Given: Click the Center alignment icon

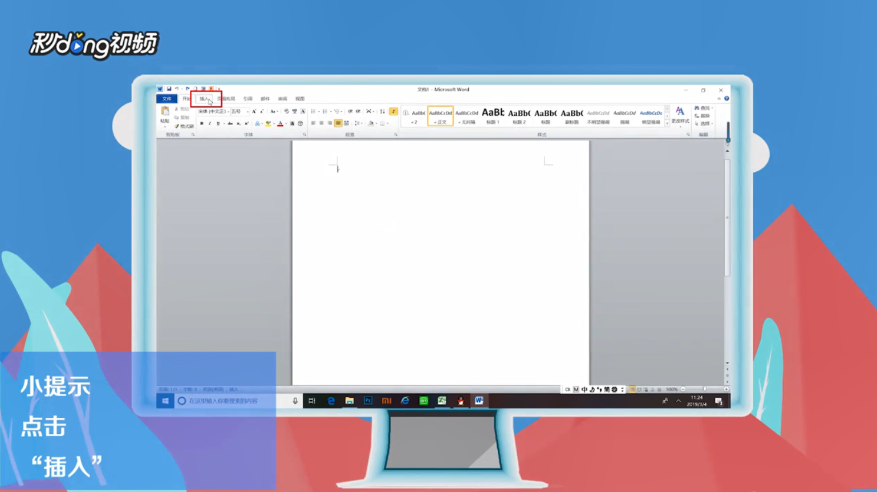Looking at the screenshot, I should (322, 123).
